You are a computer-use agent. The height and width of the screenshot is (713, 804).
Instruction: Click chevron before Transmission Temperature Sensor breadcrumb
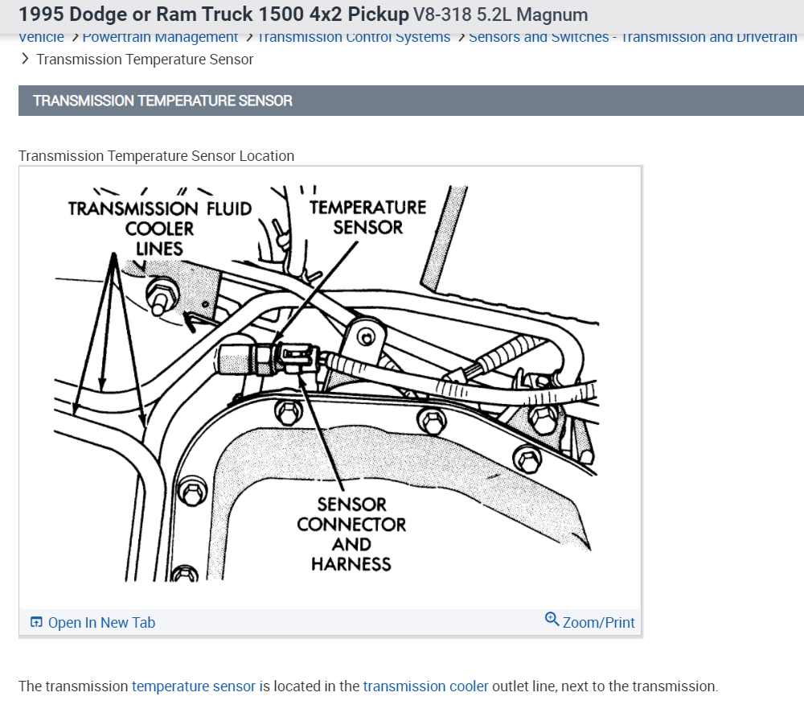coord(25,59)
